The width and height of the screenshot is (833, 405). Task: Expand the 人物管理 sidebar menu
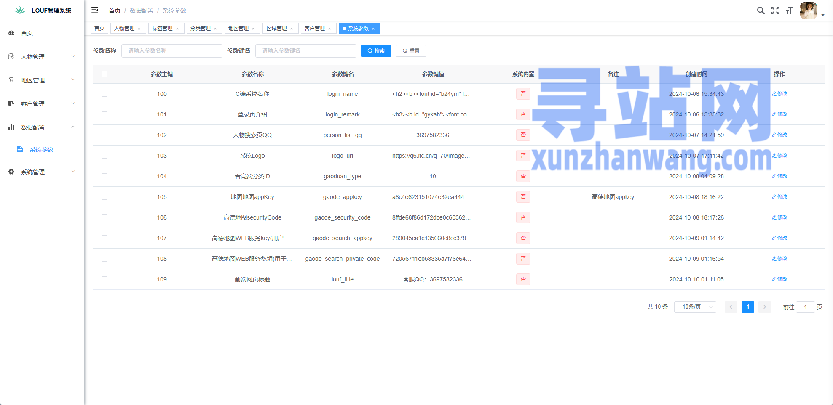(x=41, y=57)
